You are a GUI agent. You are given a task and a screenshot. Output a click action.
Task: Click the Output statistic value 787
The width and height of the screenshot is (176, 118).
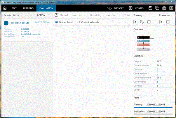pos(159,61)
